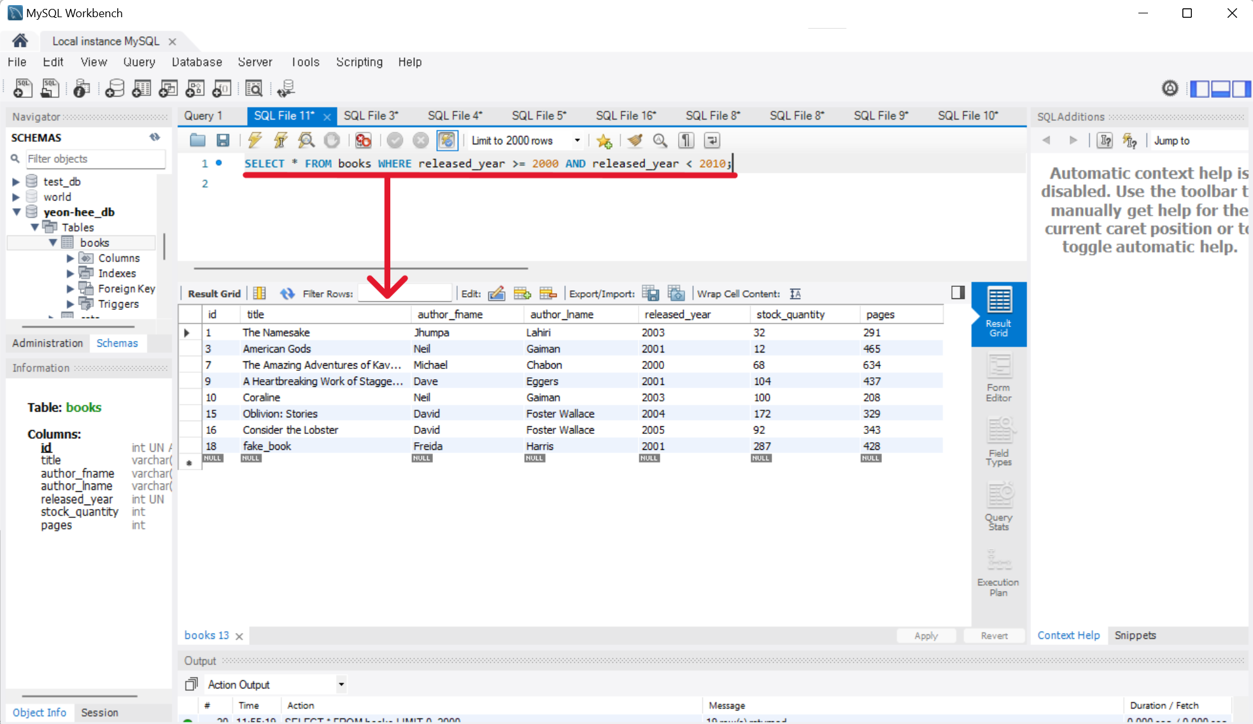The image size is (1253, 724).
Task: Click the Revert button
Action: tap(995, 636)
